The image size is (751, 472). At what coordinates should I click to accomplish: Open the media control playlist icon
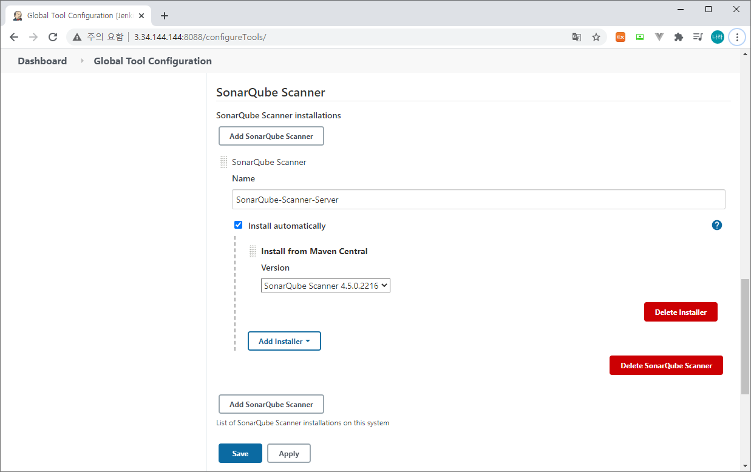point(698,37)
